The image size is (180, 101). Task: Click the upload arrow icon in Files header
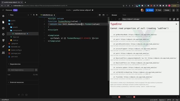point(31,15)
